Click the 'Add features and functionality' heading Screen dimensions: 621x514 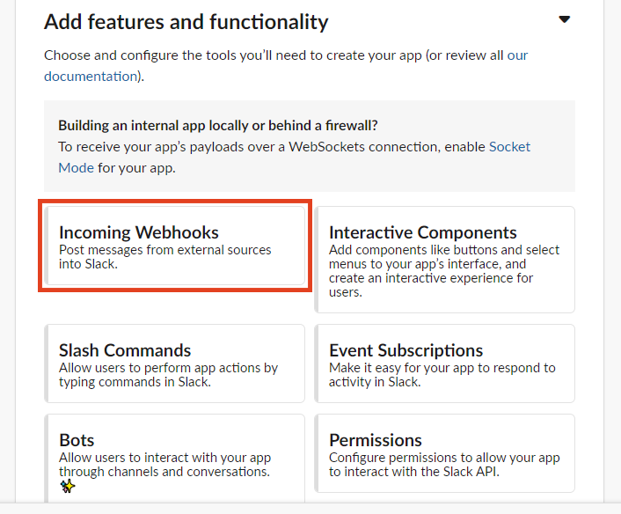186,22
